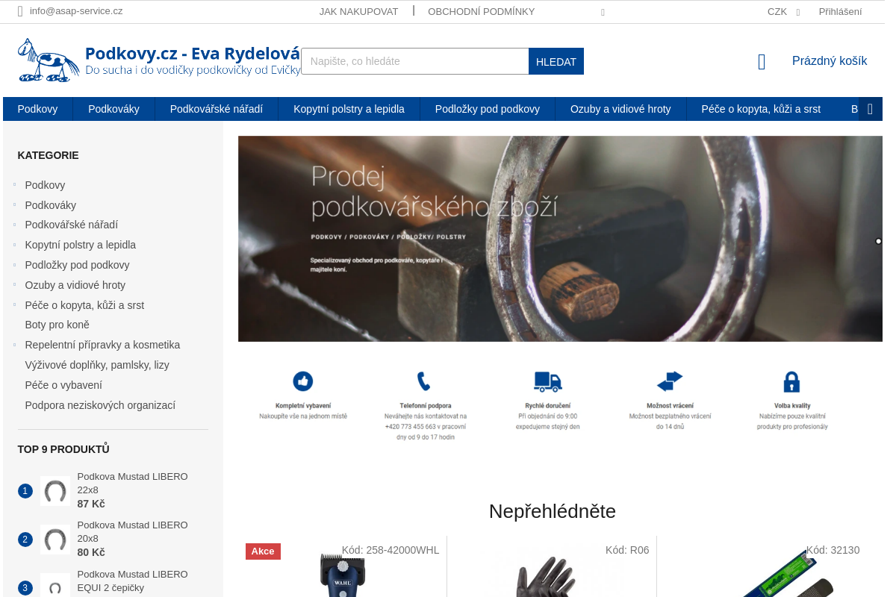Open Podkováky tab in navigation bar

113,109
